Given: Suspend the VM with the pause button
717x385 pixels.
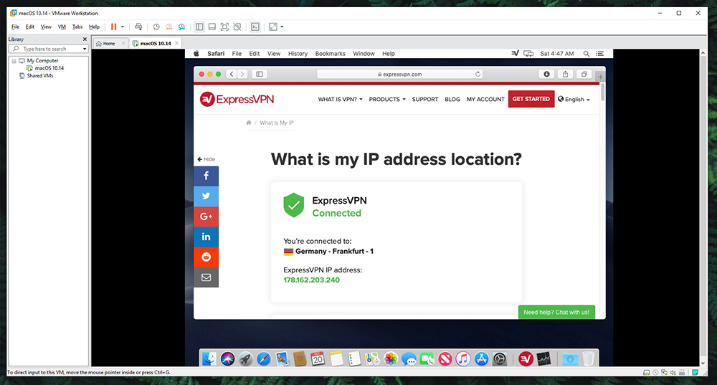Looking at the screenshot, I should tap(113, 27).
